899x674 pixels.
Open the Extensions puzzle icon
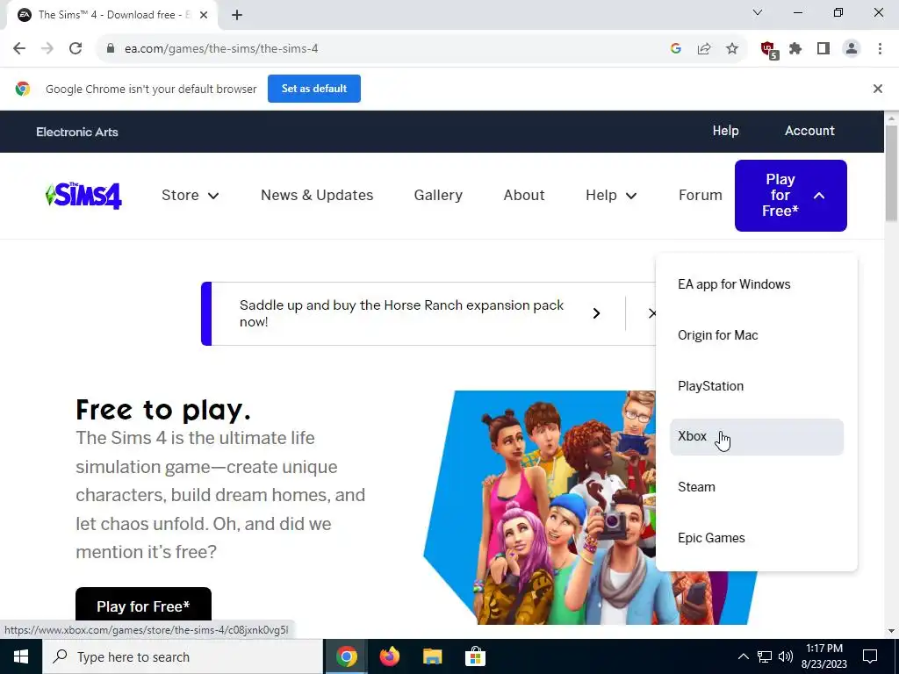pos(795,49)
